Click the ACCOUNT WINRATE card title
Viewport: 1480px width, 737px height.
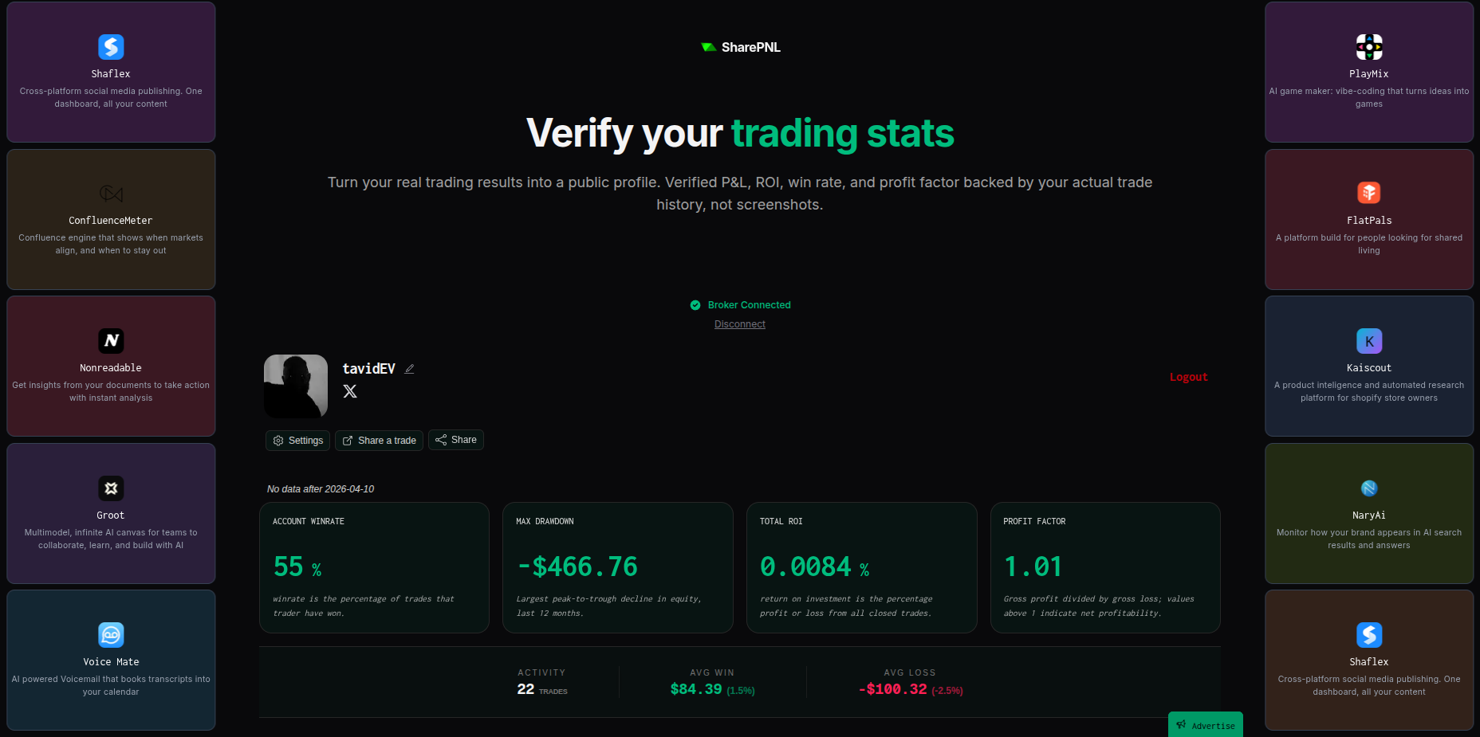point(309,521)
